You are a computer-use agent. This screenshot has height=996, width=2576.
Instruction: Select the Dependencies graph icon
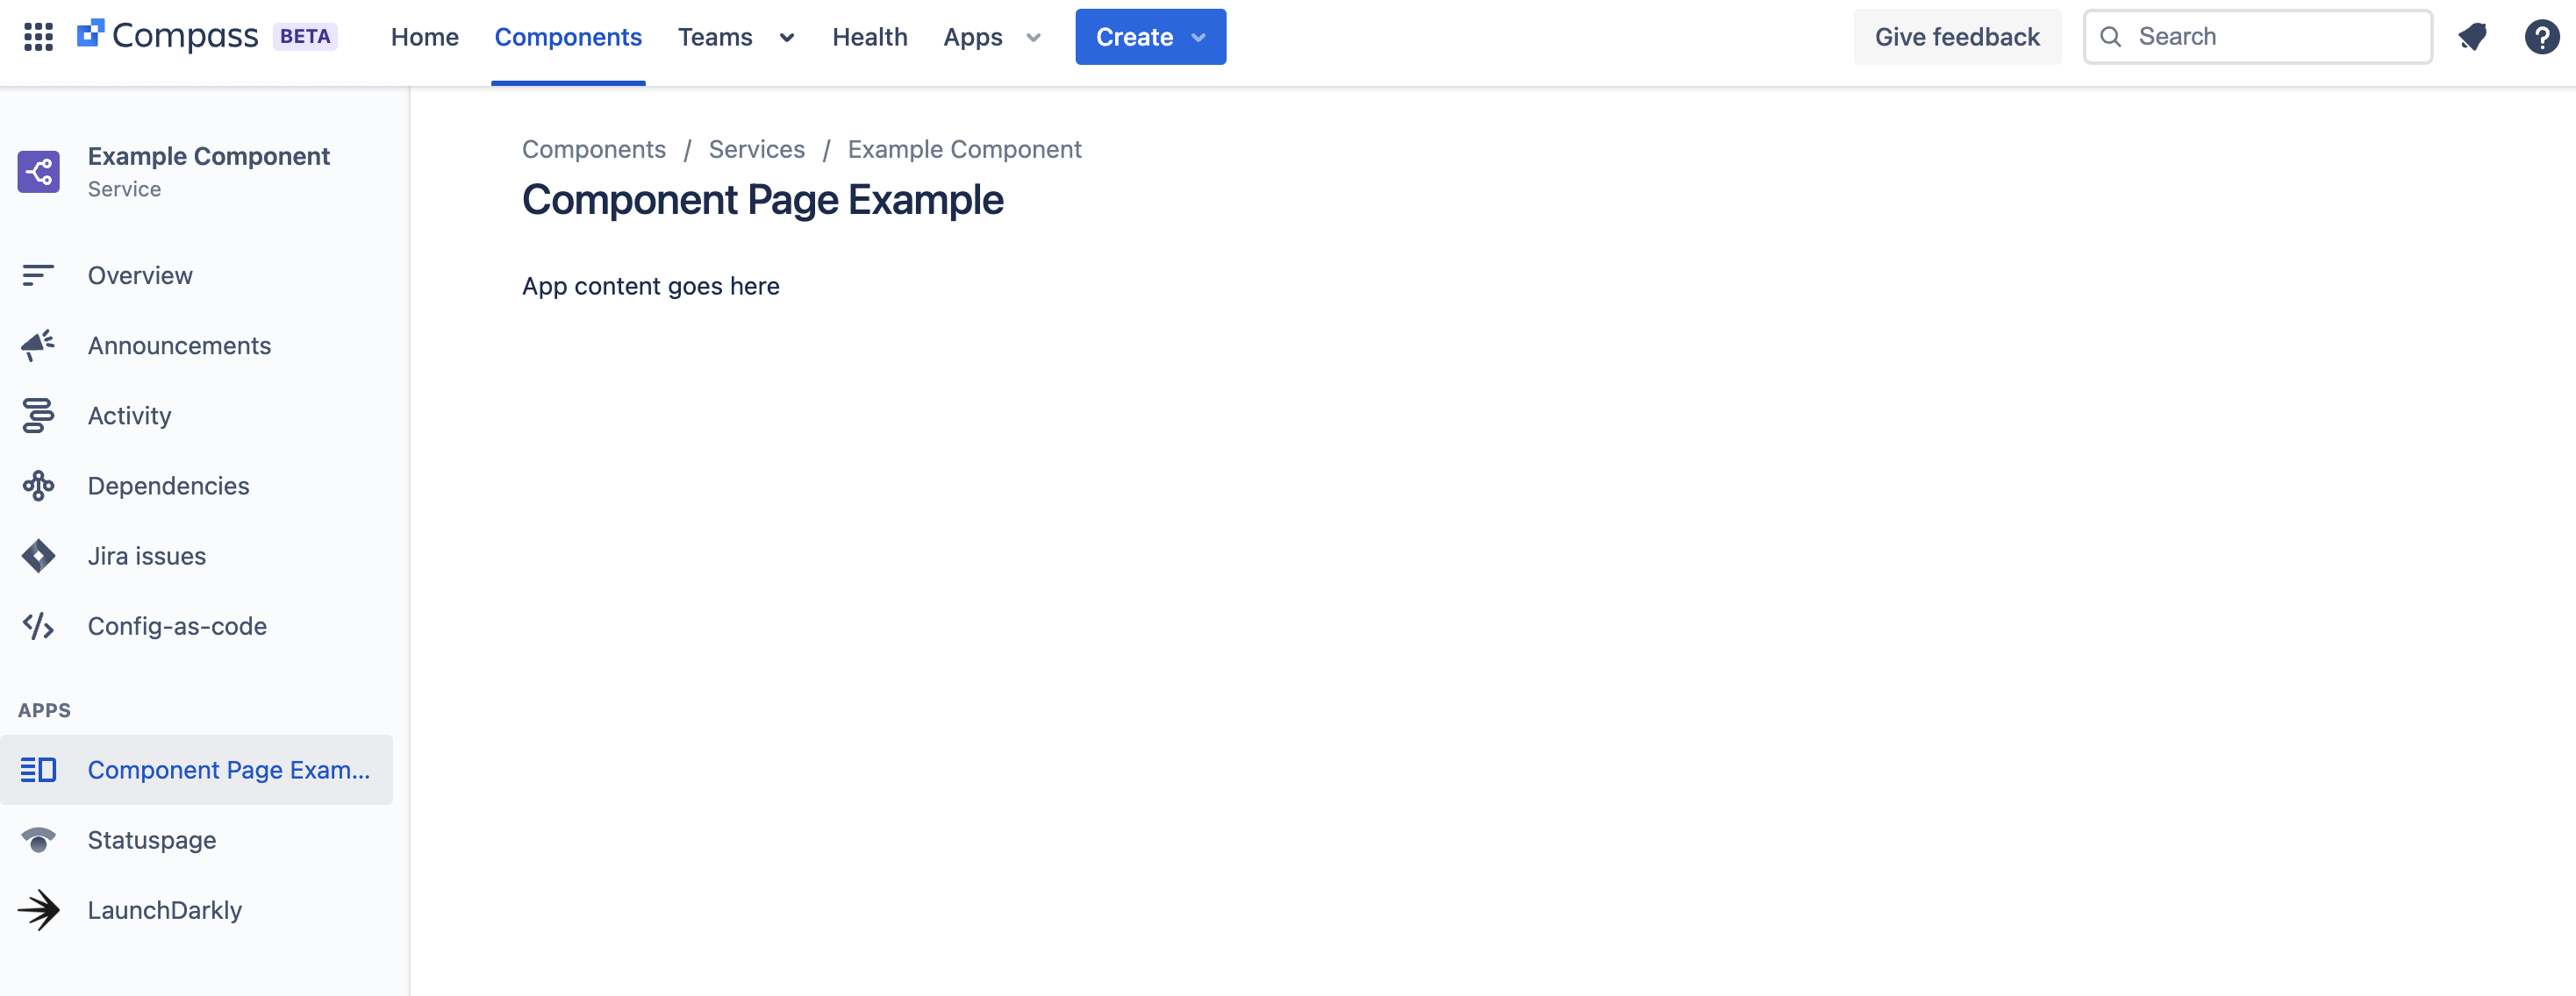[x=37, y=486]
